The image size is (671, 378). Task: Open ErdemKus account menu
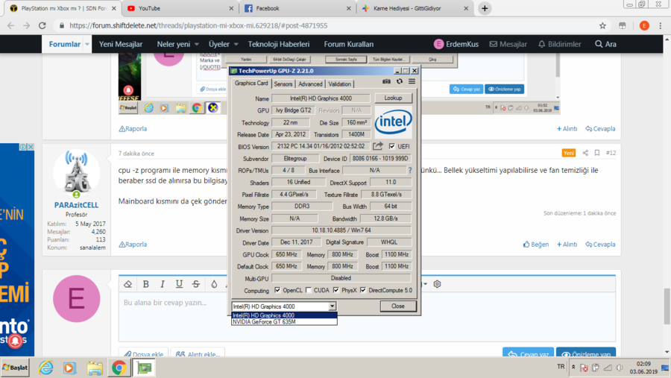coord(456,44)
